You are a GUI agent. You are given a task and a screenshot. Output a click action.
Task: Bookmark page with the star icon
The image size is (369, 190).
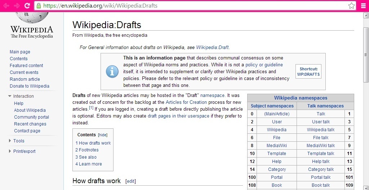click(351, 6)
